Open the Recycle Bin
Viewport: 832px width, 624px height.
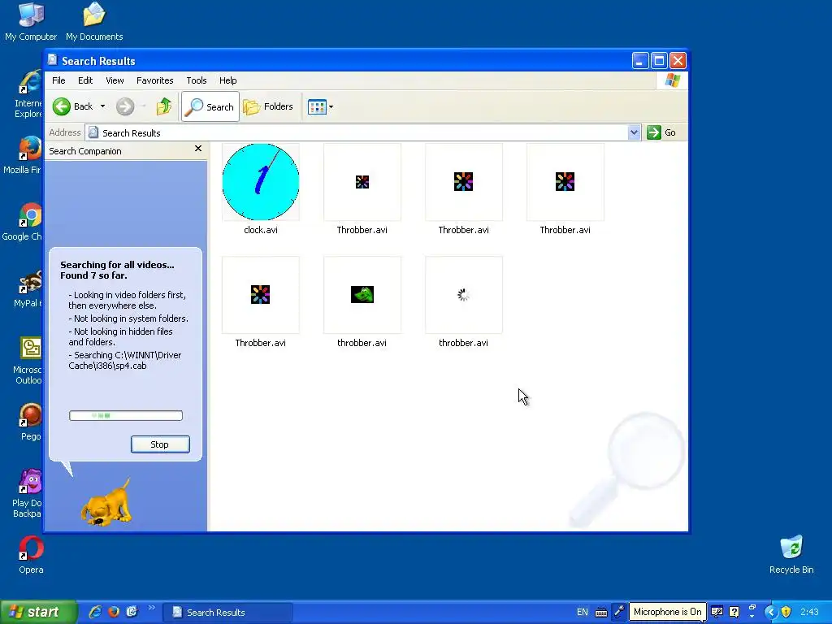coord(791,555)
